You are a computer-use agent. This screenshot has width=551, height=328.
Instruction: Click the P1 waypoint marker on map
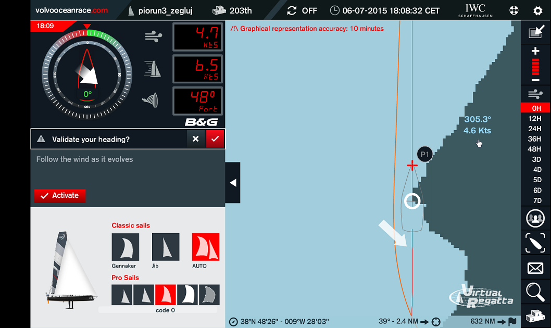[x=425, y=154]
